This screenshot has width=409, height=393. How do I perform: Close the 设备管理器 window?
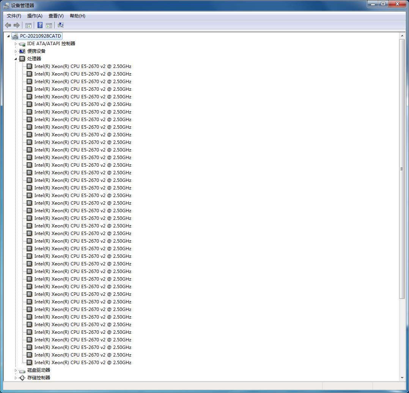[398, 4]
